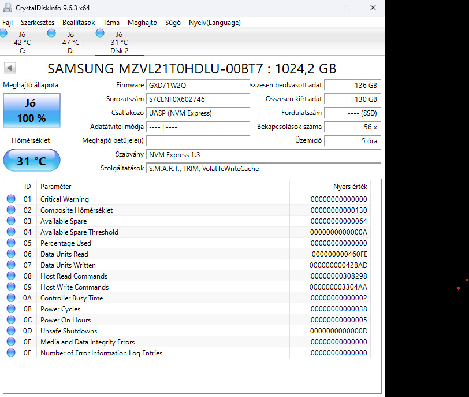Click the status orb beside Data Units Written
Screen dimensions: 469x397
click(11, 265)
